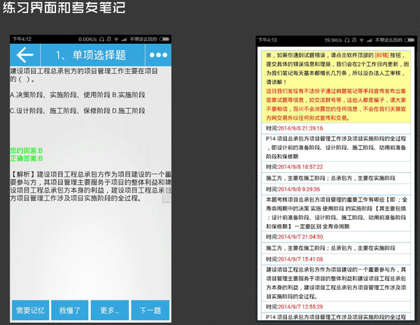Tap the back arrow in header
The height and width of the screenshot is (325, 420).
coord(26,55)
